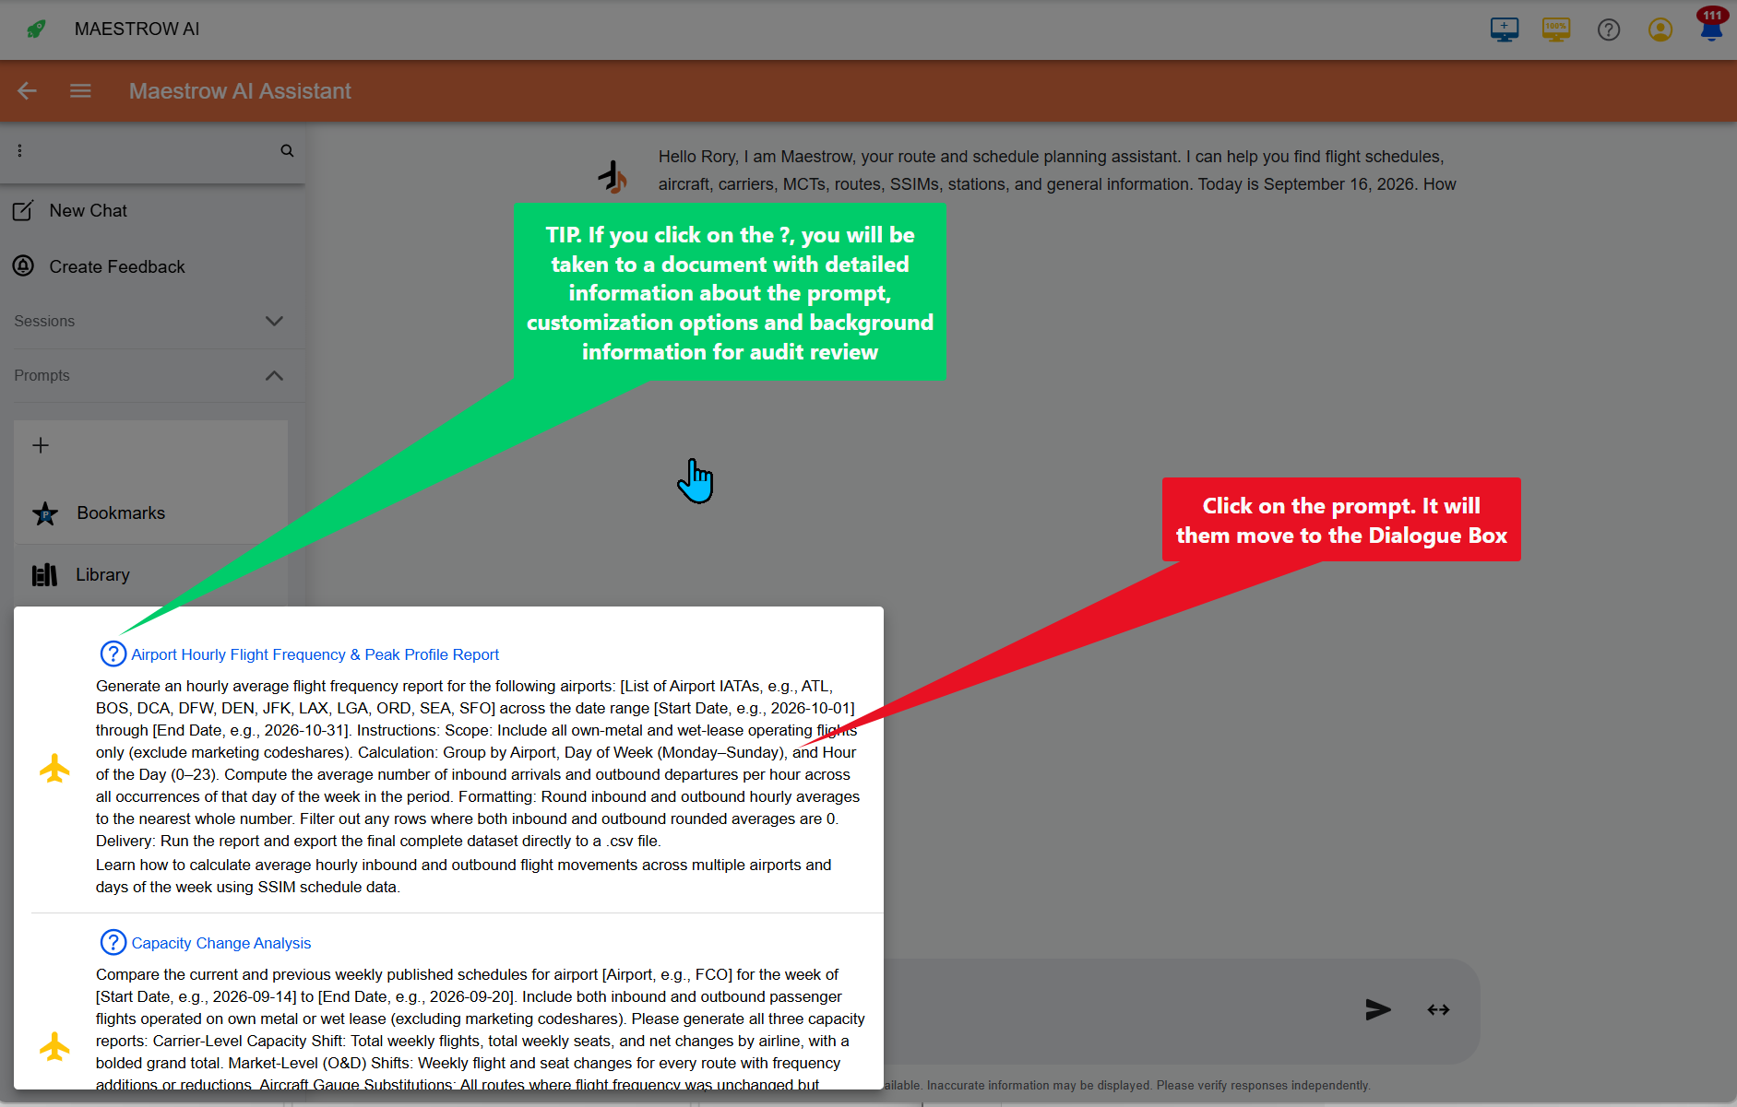This screenshot has height=1107, width=1737.
Task: Click airplane icon beside Capacity Change prompt
Action: (x=54, y=1045)
